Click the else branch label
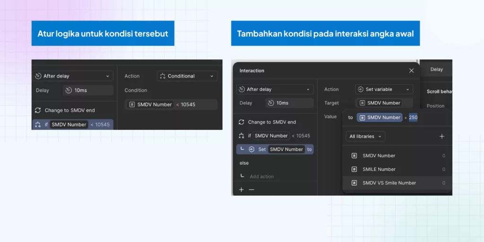The height and width of the screenshot is (242, 484). click(x=244, y=163)
